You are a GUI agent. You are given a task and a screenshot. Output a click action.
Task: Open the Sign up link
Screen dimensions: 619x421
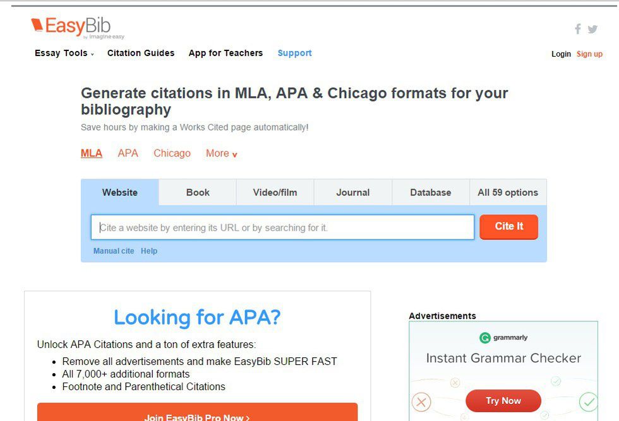click(x=589, y=54)
